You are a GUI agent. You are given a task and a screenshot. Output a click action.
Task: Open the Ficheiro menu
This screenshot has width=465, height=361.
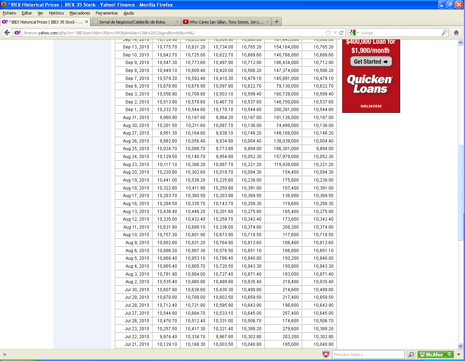pyautogui.click(x=9, y=13)
